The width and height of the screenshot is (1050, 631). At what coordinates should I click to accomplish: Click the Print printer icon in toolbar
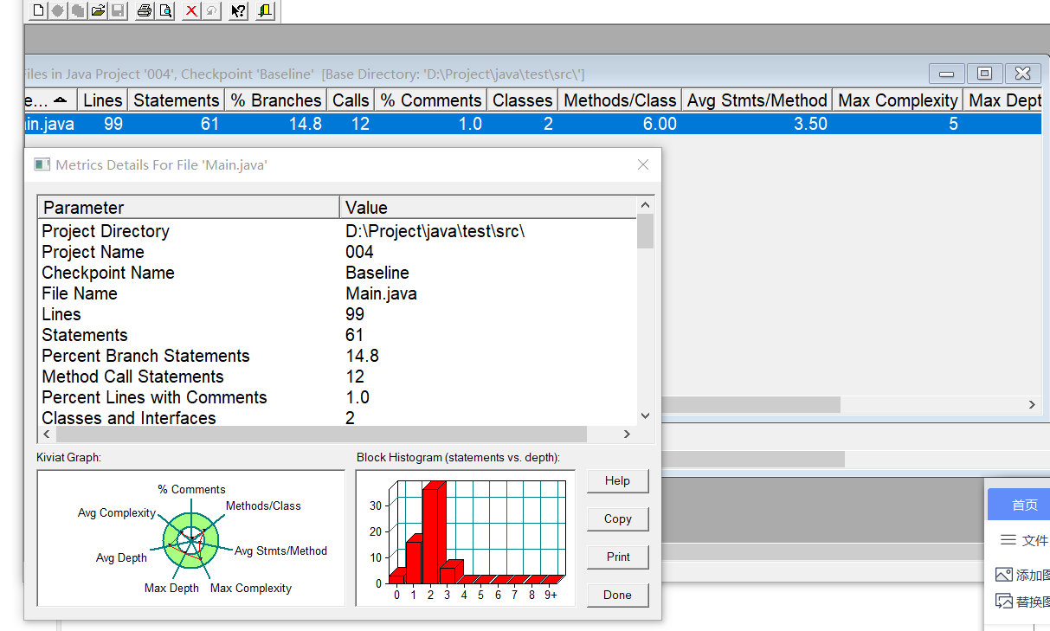click(145, 10)
